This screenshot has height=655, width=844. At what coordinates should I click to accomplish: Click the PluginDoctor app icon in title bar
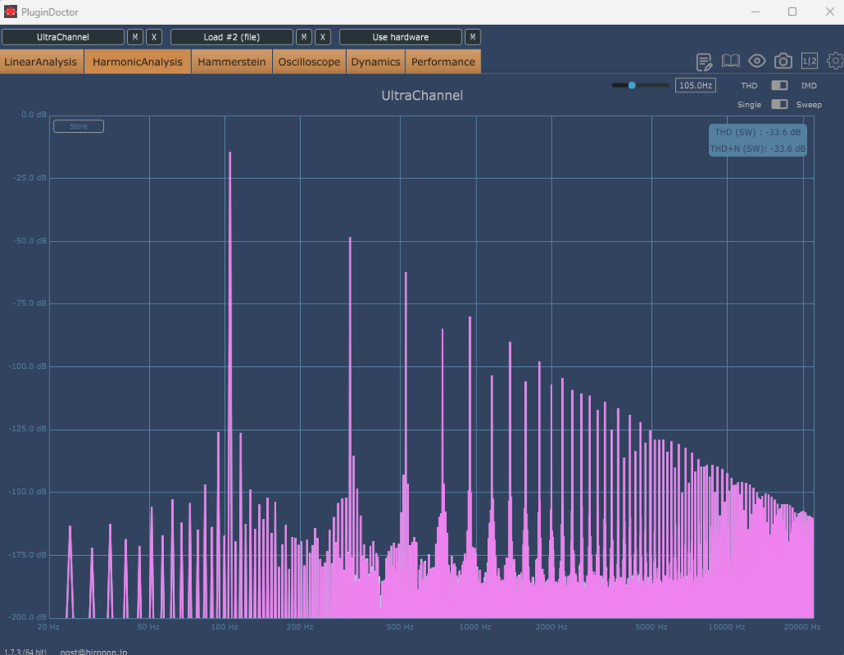[x=10, y=12]
